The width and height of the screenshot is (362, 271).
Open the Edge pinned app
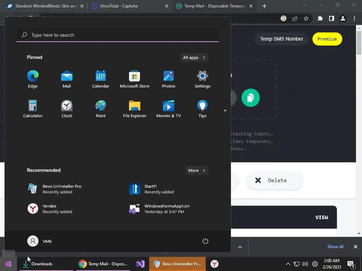tap(33, 79)
